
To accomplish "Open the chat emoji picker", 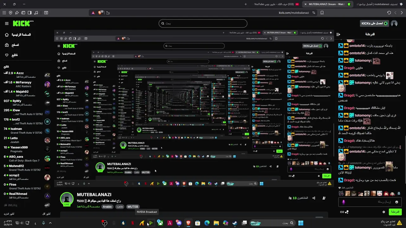I will click(x=396, y=202).
